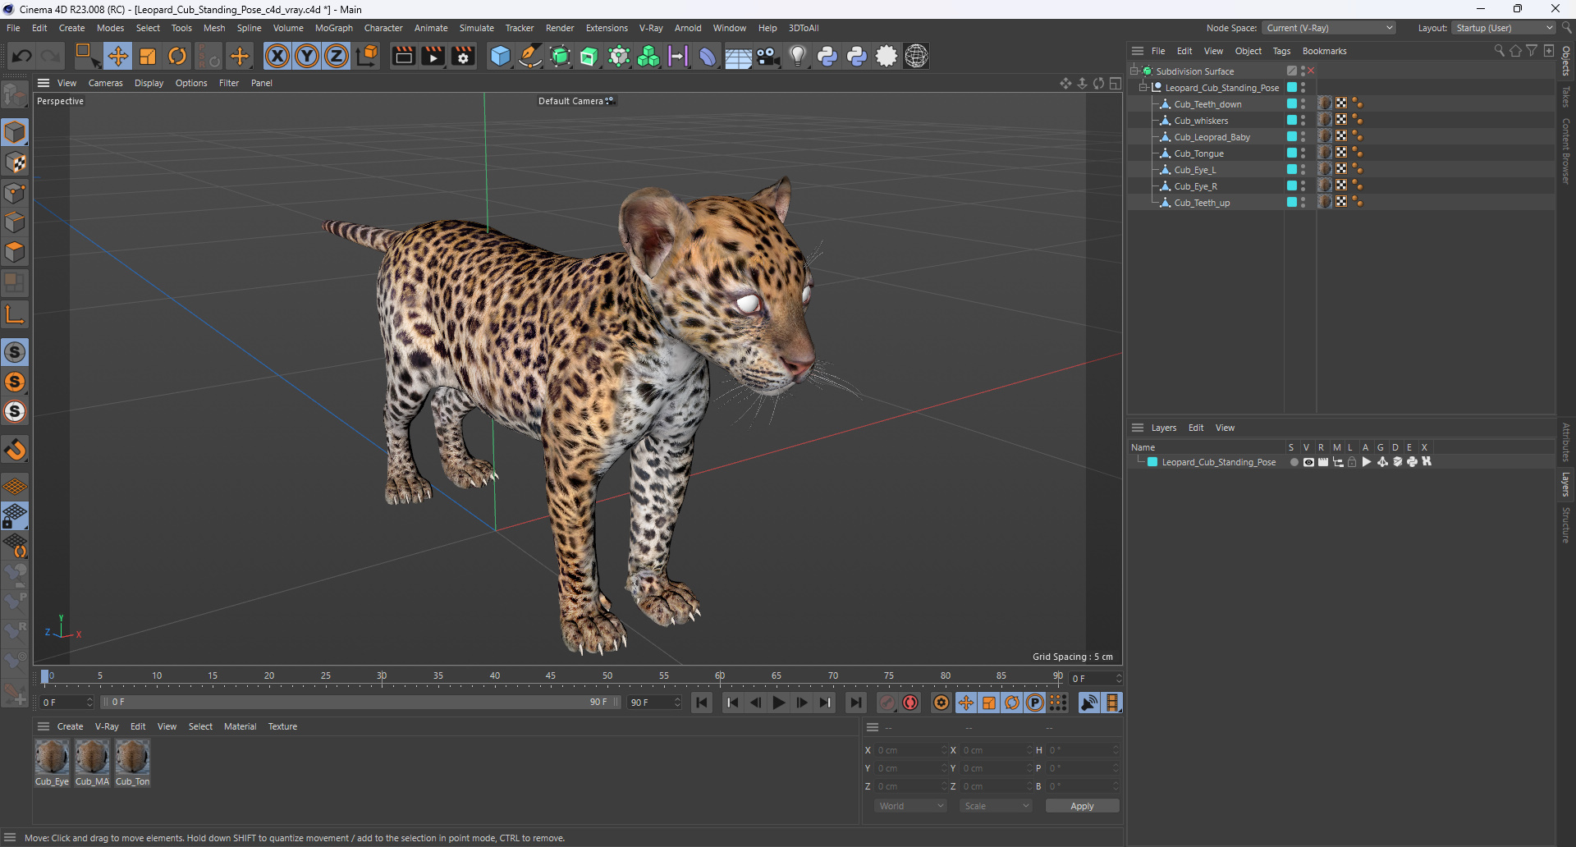This screenshot has height=847, width=1576.
Task: Toggle visibility dots of Cub_whiskers
Action: [x=1303, y=121]
